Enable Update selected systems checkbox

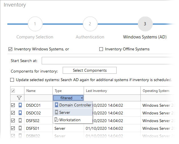click(12, 80)
